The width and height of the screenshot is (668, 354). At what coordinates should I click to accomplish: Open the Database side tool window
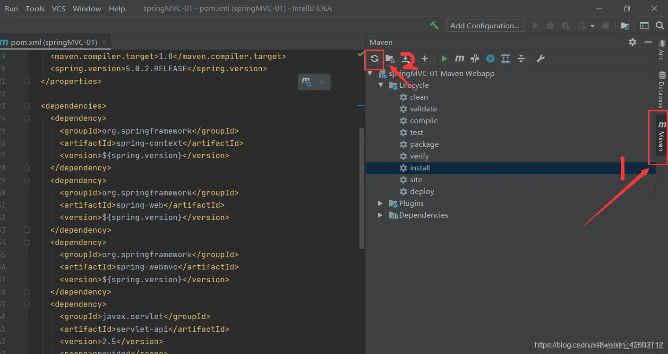(662, 90)
